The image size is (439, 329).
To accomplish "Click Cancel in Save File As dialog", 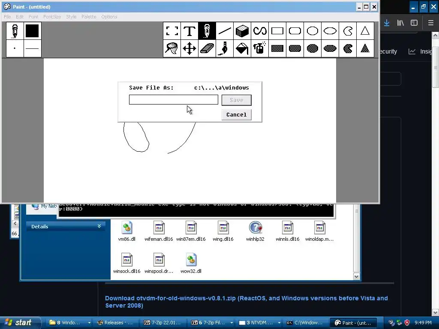I will [237, 115].
